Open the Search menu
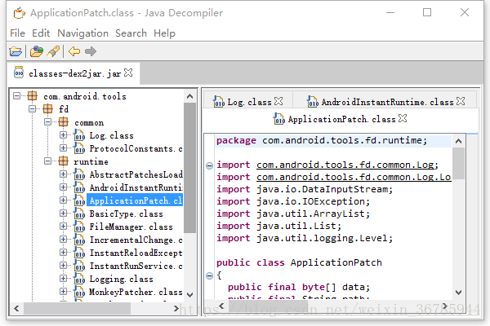The height and width of the screenshot is (326, 490). pos(131,33)
